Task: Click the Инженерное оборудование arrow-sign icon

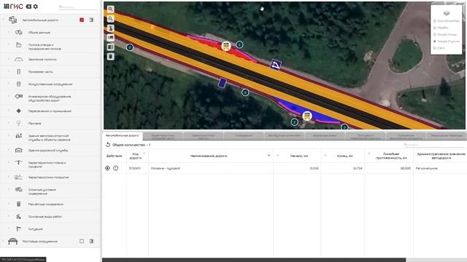Action: coord(18,96)
